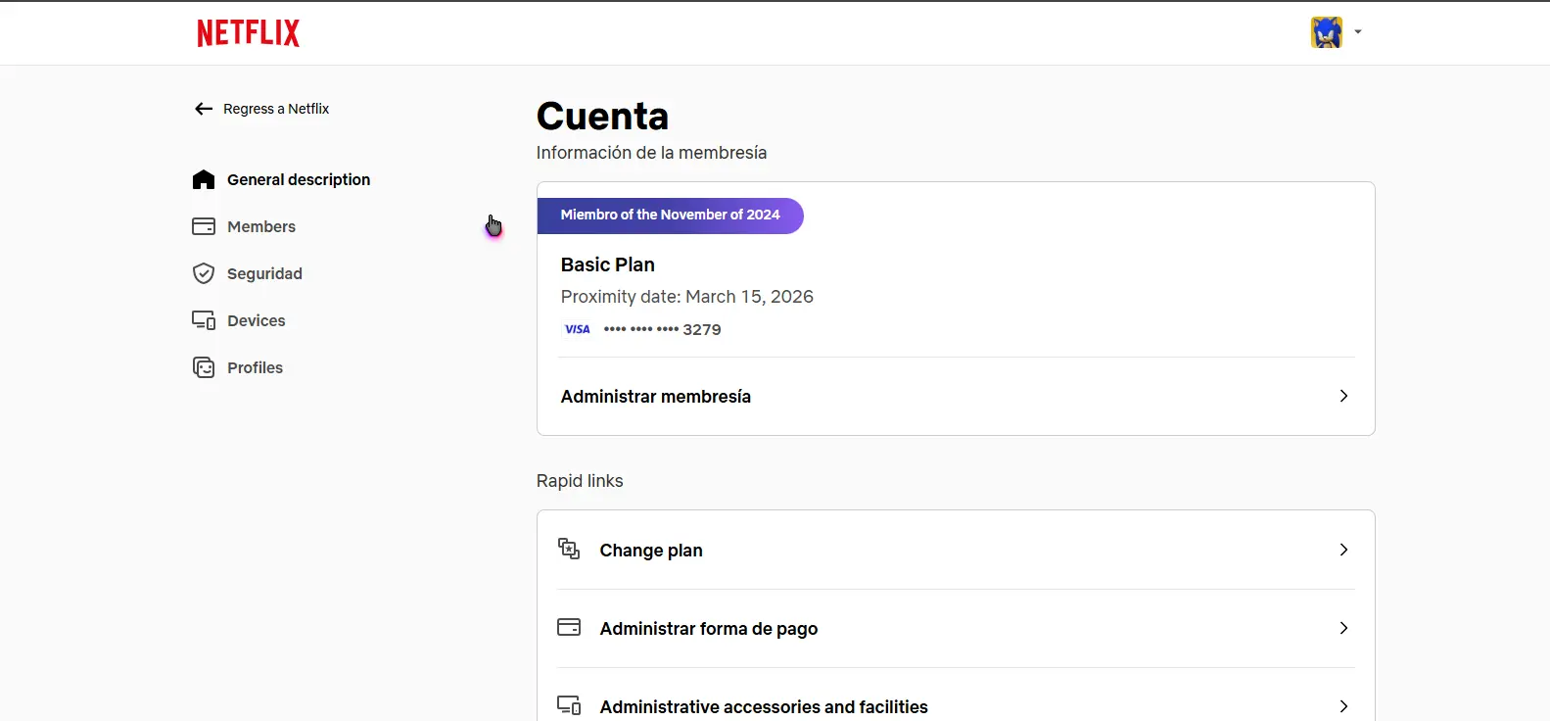Viewport: 1550px width, 721px height.
Task: Open Administrar membresía
Action: 956,396
